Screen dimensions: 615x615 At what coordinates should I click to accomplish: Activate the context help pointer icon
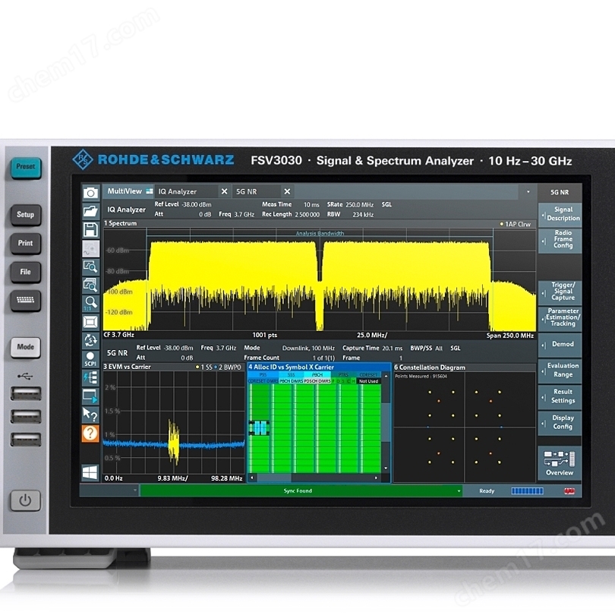(90, 415)
